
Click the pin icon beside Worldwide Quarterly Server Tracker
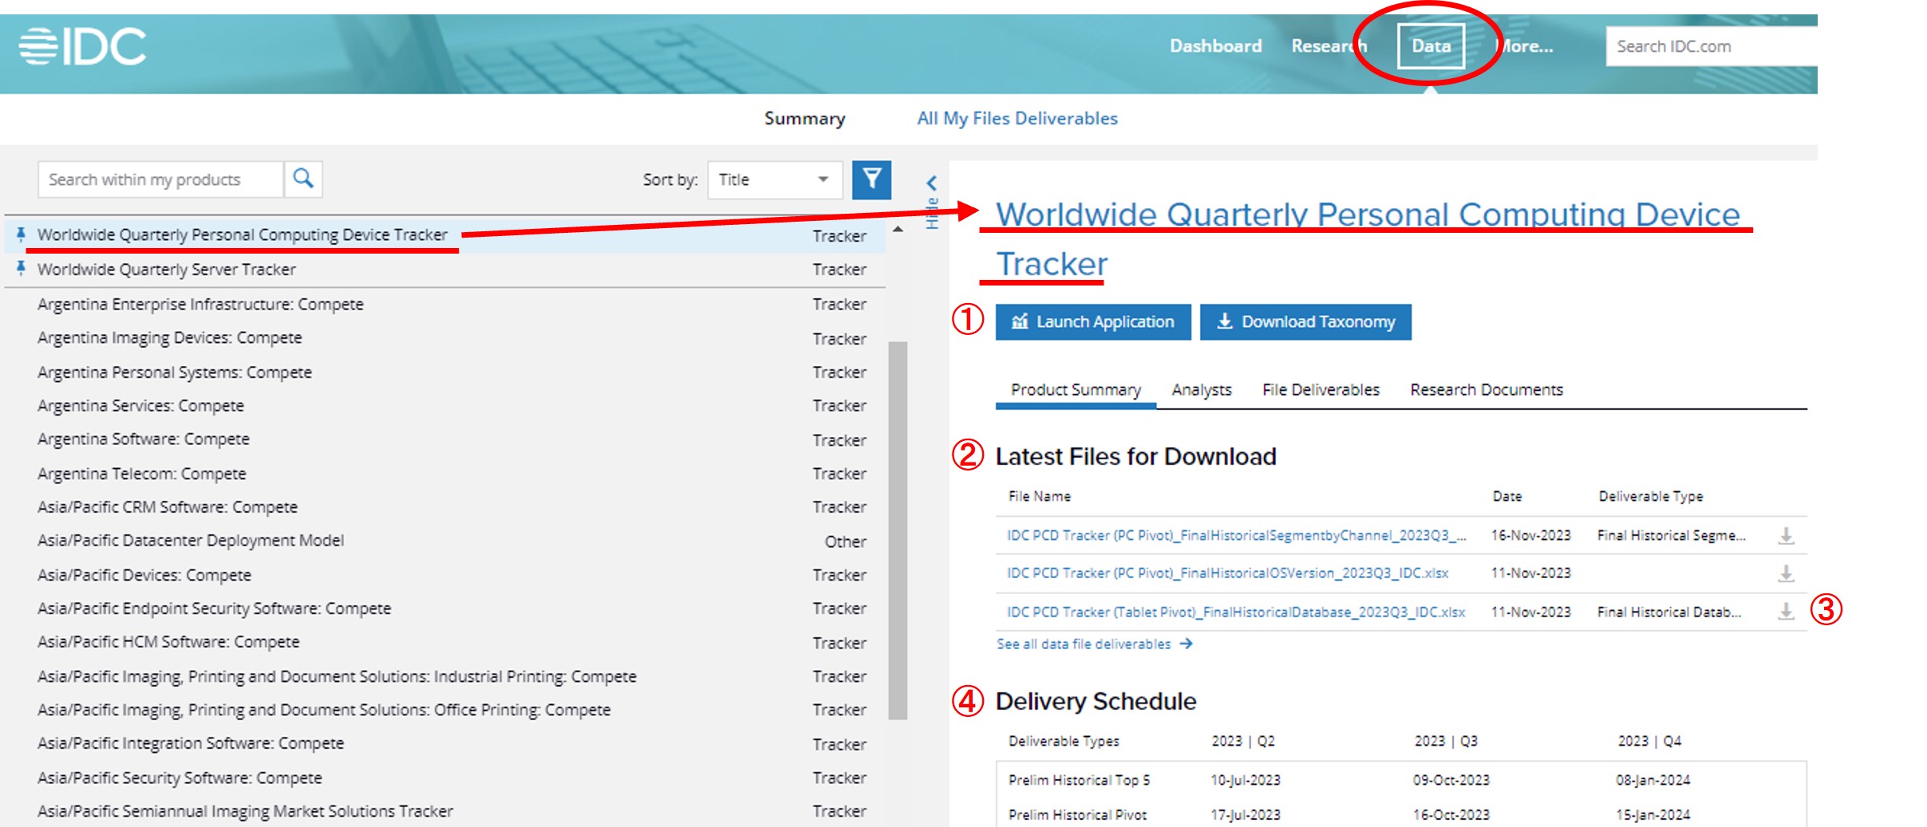coord(22,269)
